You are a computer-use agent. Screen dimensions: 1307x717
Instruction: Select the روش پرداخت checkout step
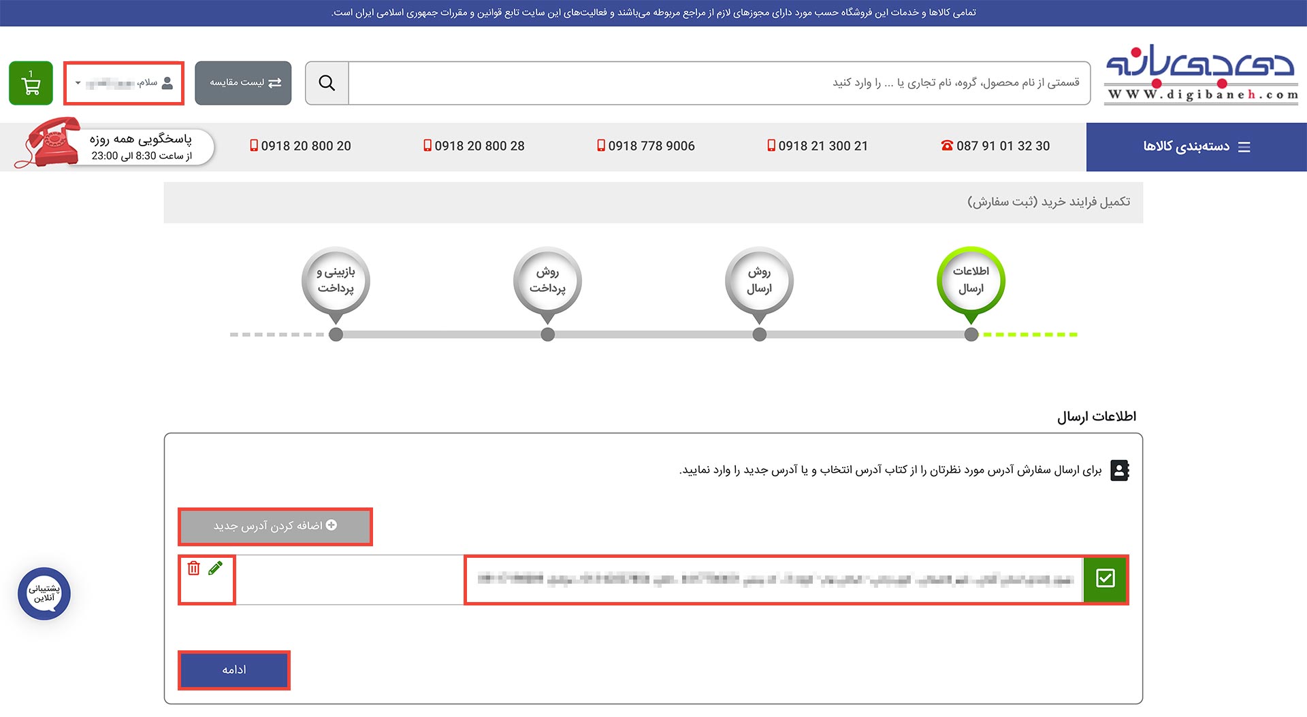click(547, 281)
